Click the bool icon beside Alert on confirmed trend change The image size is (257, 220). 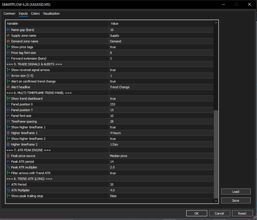8,81
